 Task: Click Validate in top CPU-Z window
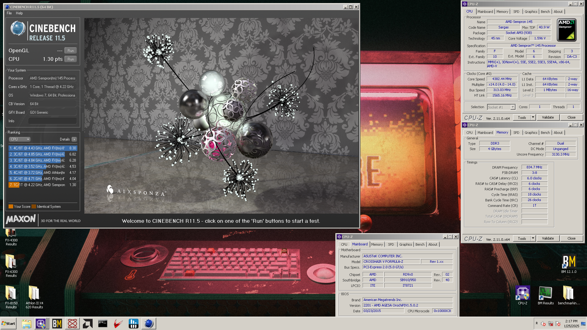pyautogui.click(x=548, y=117)
